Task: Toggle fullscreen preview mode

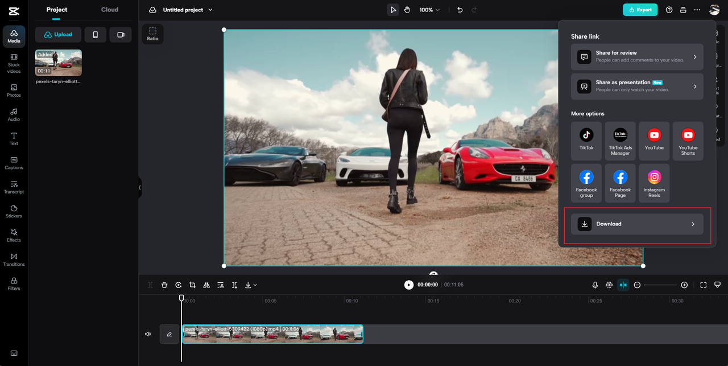Action: 704,285
